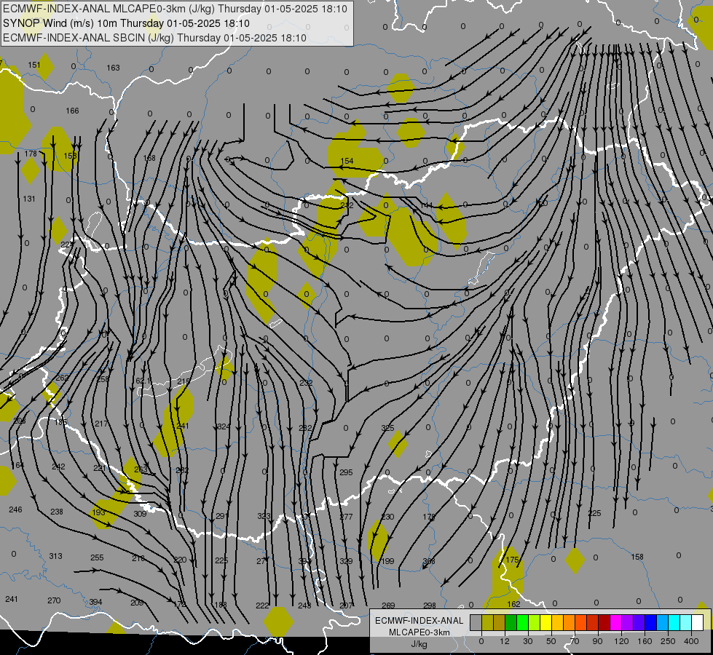Click the map value 154
The width and height of the screenshot is (713, 655).
click(x=347, y=161)
